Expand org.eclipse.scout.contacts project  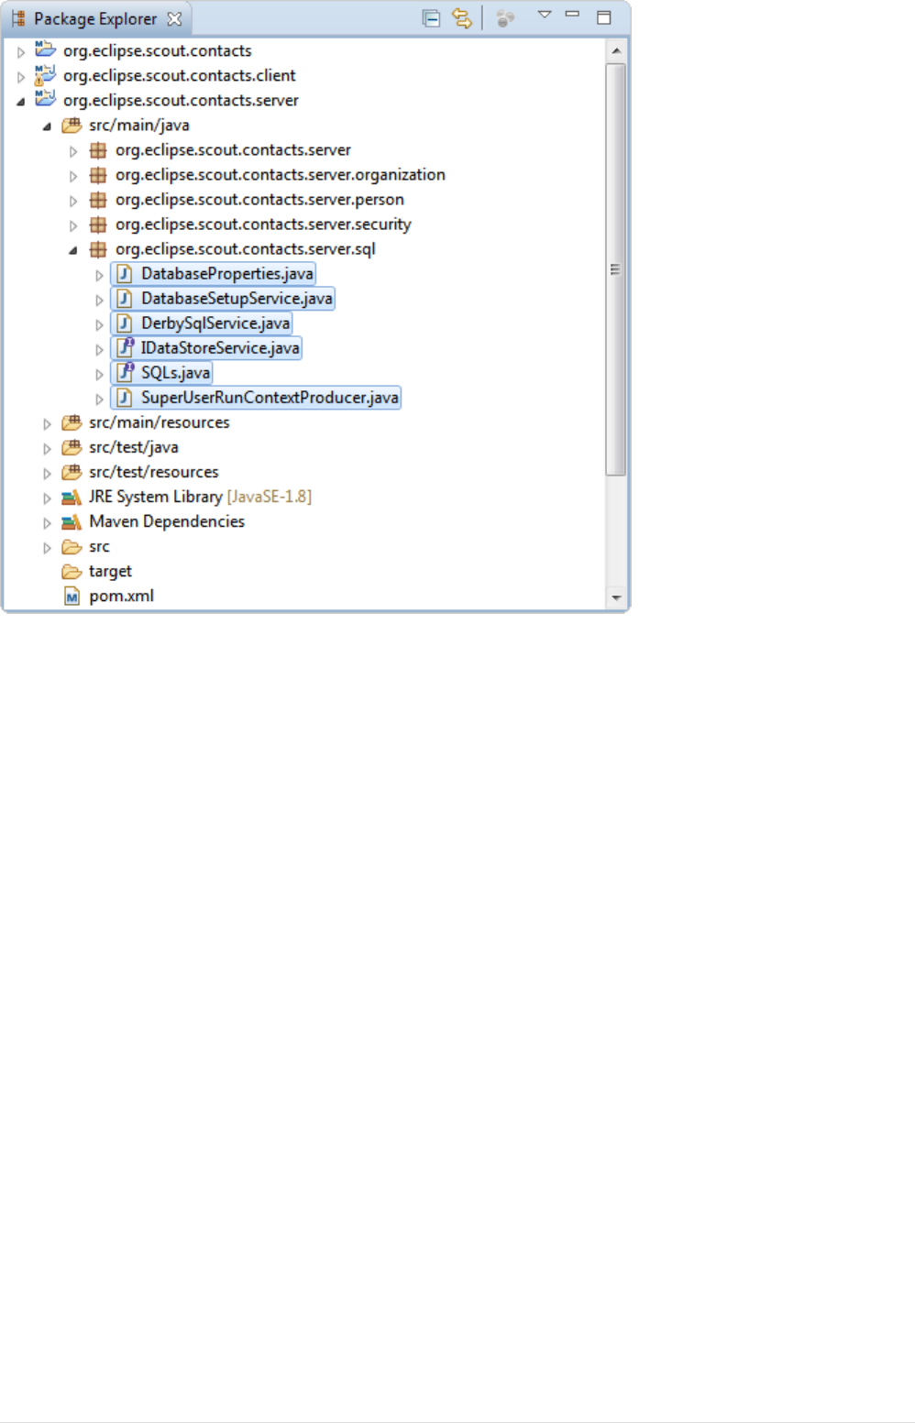(x=21, y=52)
